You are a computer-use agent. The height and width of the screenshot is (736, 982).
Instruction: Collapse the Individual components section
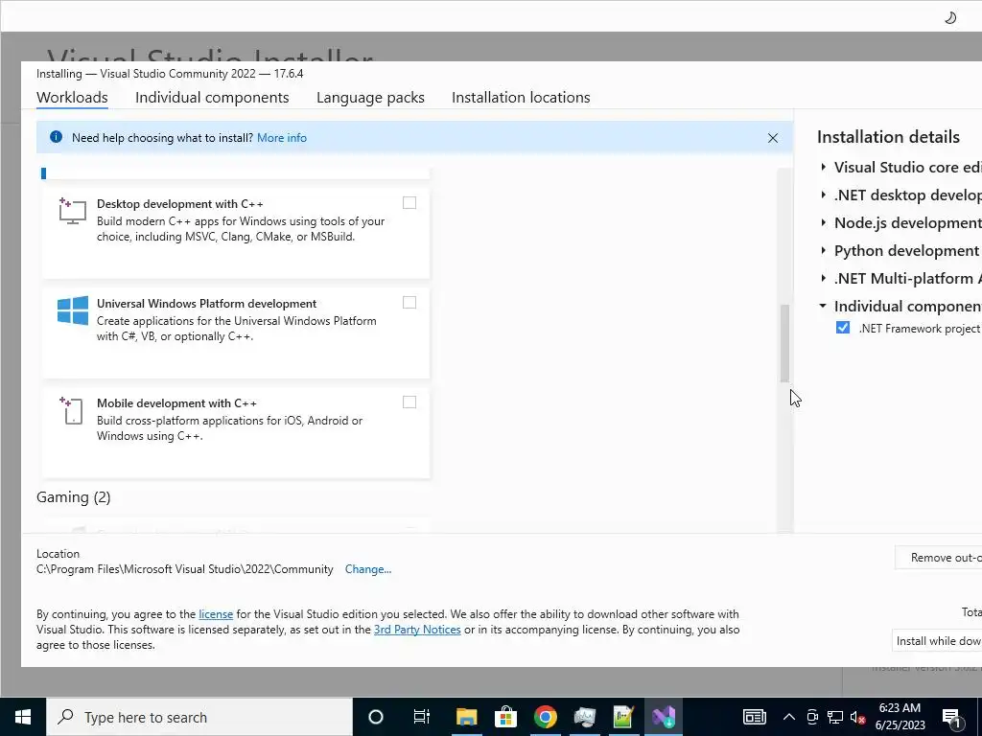[x=823, y=306]
